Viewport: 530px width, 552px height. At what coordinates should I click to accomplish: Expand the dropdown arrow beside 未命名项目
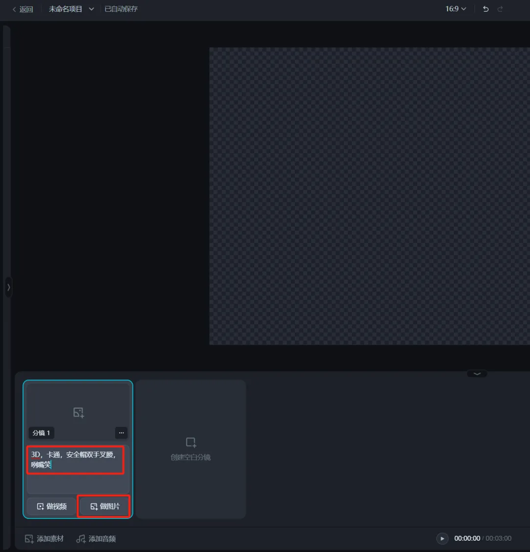pos(91,9)
